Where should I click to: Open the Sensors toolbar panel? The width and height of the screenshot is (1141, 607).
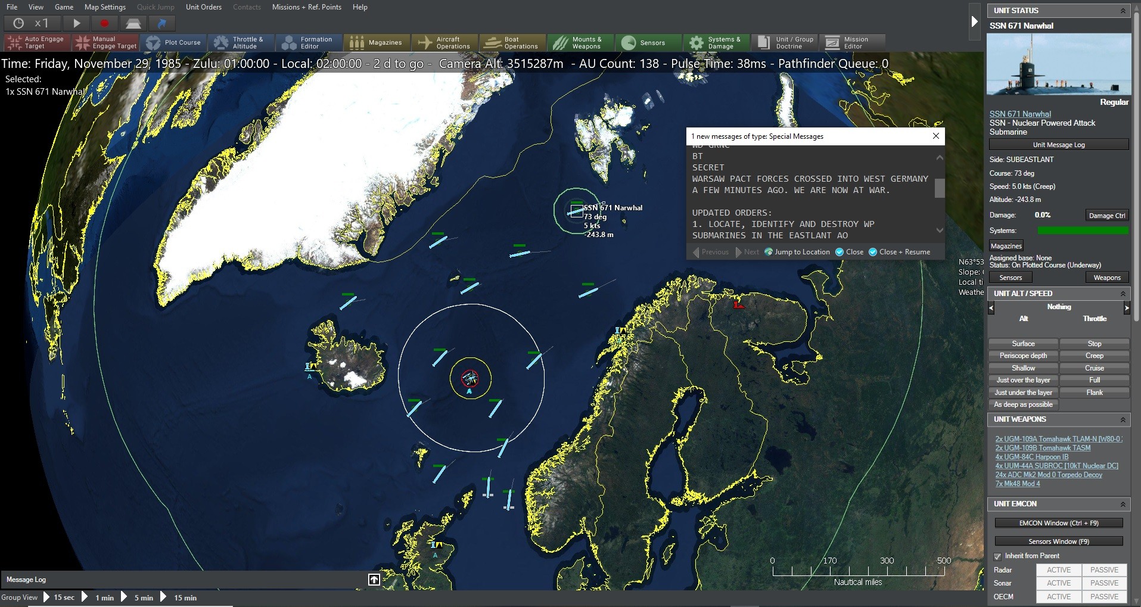pyautogui.click(x=648, y=42)
